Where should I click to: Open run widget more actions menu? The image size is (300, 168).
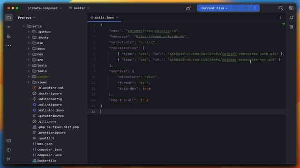255,8
